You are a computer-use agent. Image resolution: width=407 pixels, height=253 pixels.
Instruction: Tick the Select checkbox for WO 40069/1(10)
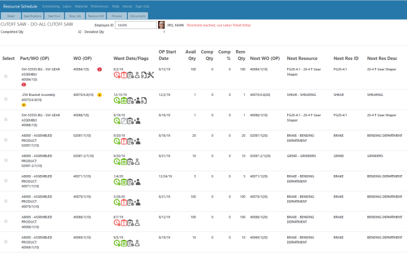[6, 242]
